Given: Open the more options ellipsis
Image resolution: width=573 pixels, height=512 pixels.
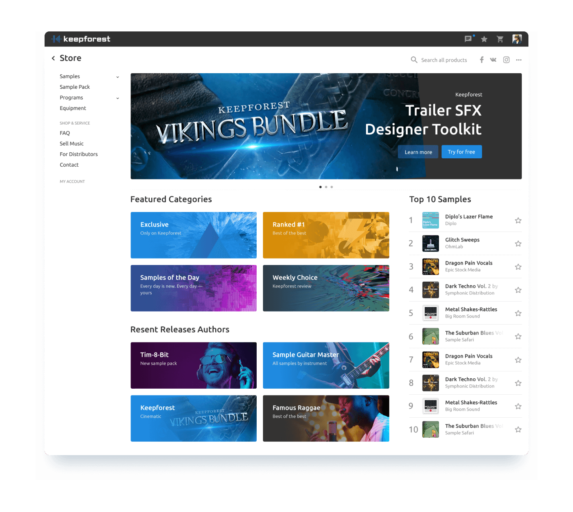Looking at the screenshot, I should click(x=518, y=60).
